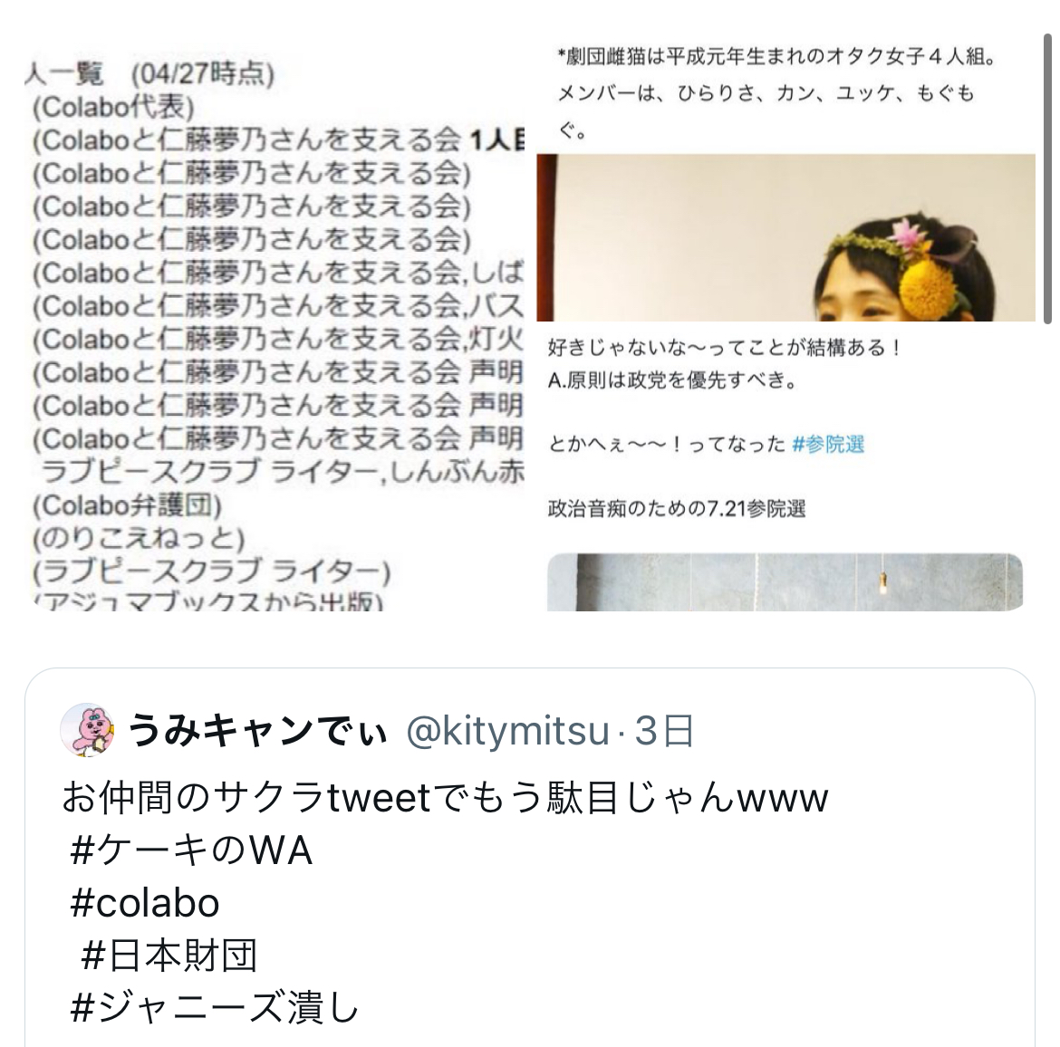Click the vertical scrollbar in the right image
Screen dimensions: 1060x1047
click(x=1046, y=169)
